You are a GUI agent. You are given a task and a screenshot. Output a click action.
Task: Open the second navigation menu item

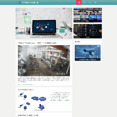(x=84, y=2)
